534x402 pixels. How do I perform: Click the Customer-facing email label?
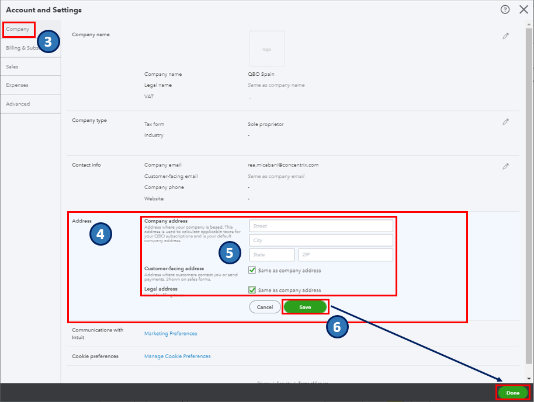[171, 177]
